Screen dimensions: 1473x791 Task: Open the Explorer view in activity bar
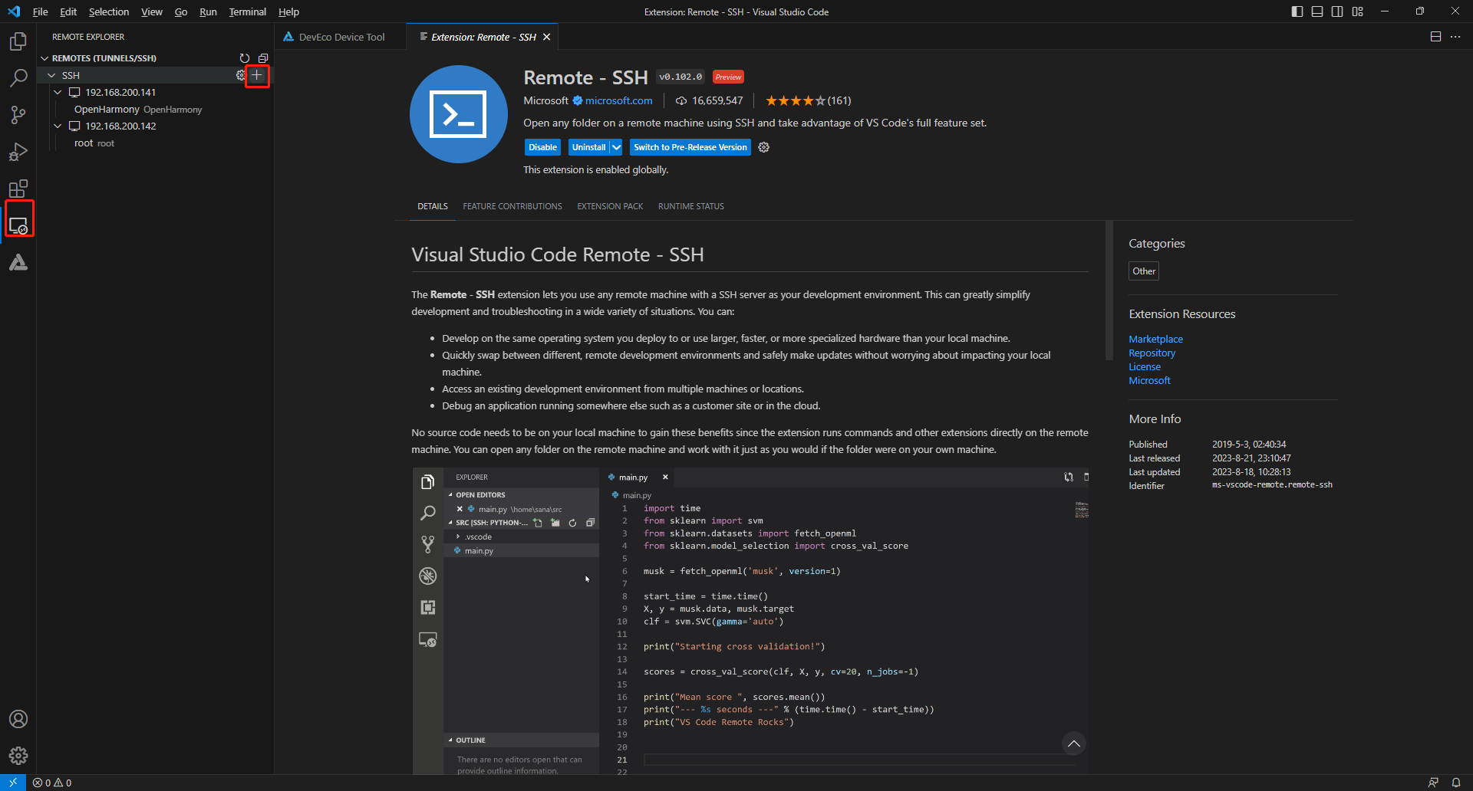[x=18, y=41]
